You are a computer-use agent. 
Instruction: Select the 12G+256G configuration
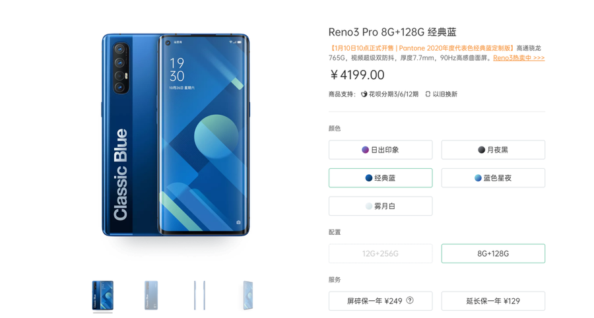click(380, 253)
